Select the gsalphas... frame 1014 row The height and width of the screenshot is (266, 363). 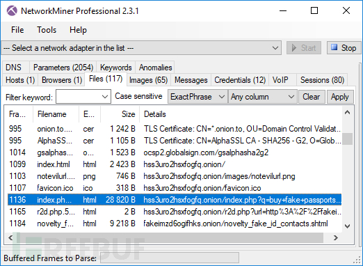pos(175,152)
